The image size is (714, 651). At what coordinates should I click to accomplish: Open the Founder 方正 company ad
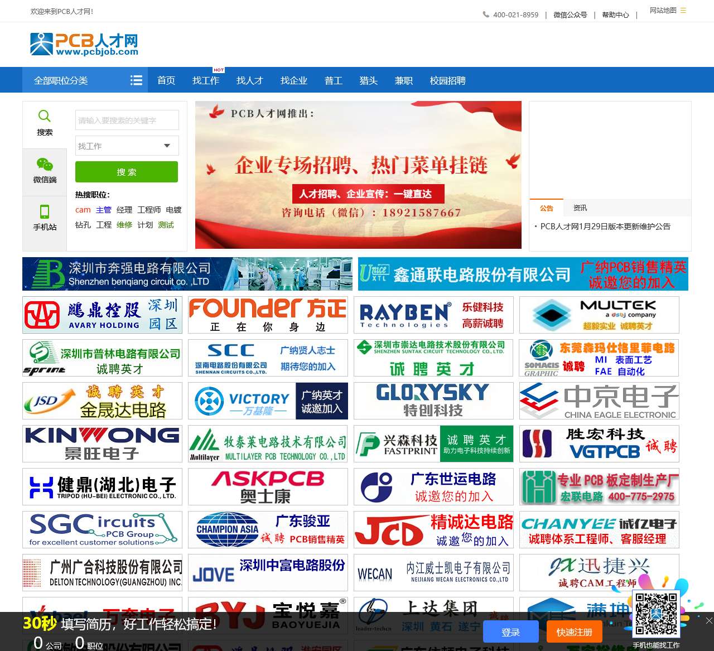268,315
